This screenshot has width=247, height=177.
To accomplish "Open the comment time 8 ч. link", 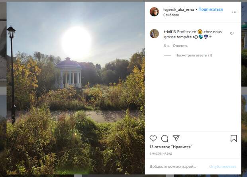I will point(167,46).
